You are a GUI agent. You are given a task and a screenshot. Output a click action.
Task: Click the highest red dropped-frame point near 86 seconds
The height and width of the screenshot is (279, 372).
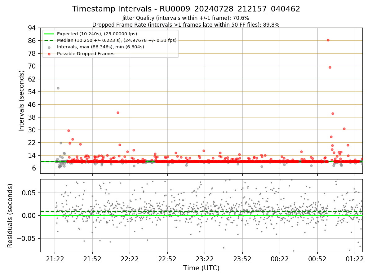click(x=328, y=40)
